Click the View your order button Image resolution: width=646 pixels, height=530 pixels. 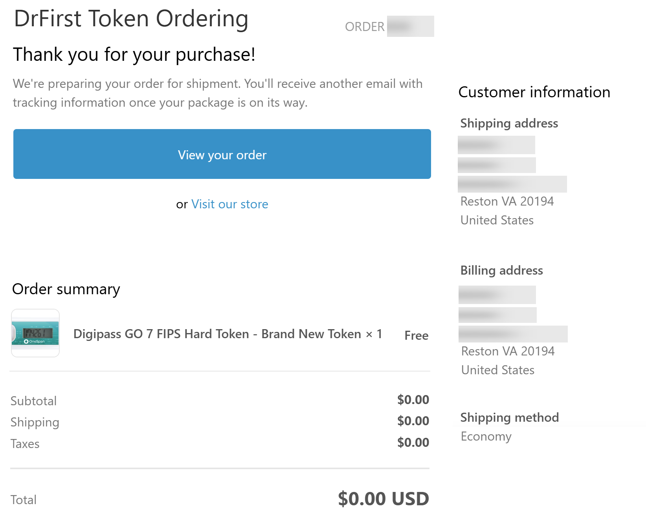(222, 154)
